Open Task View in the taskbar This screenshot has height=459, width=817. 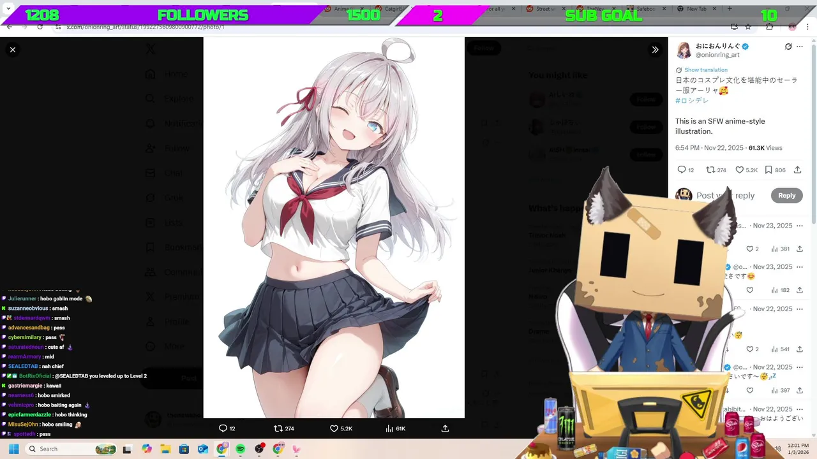(127, 449)
